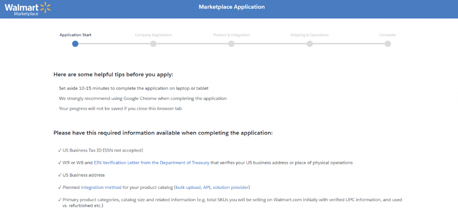Viewport: 458px width, 220px height.
Task: Click the Complete step label
Action: click(x=387, y=35)
